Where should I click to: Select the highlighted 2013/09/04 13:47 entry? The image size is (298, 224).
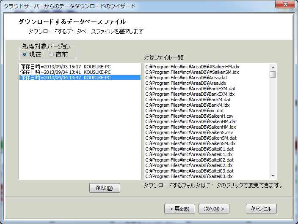pyautogui.click(x=65, y=78)
